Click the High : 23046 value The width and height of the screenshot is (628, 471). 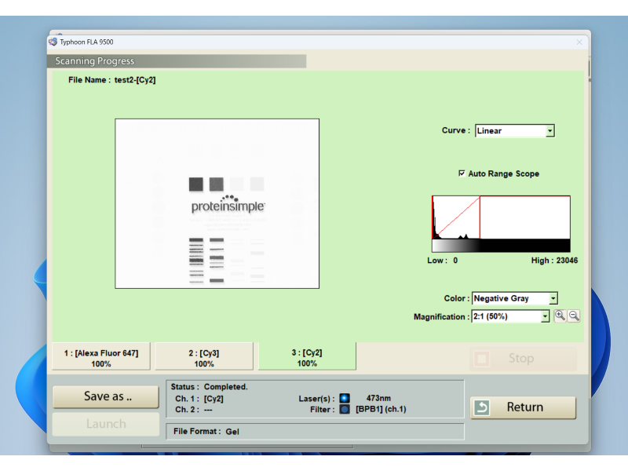click(554, 261)
